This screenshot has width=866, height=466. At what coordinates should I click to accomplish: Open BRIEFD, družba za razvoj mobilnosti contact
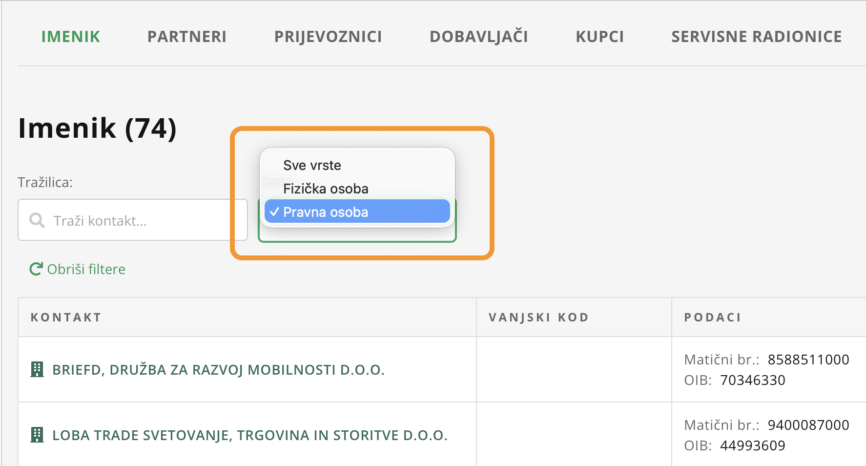click(x=218, y=370)
